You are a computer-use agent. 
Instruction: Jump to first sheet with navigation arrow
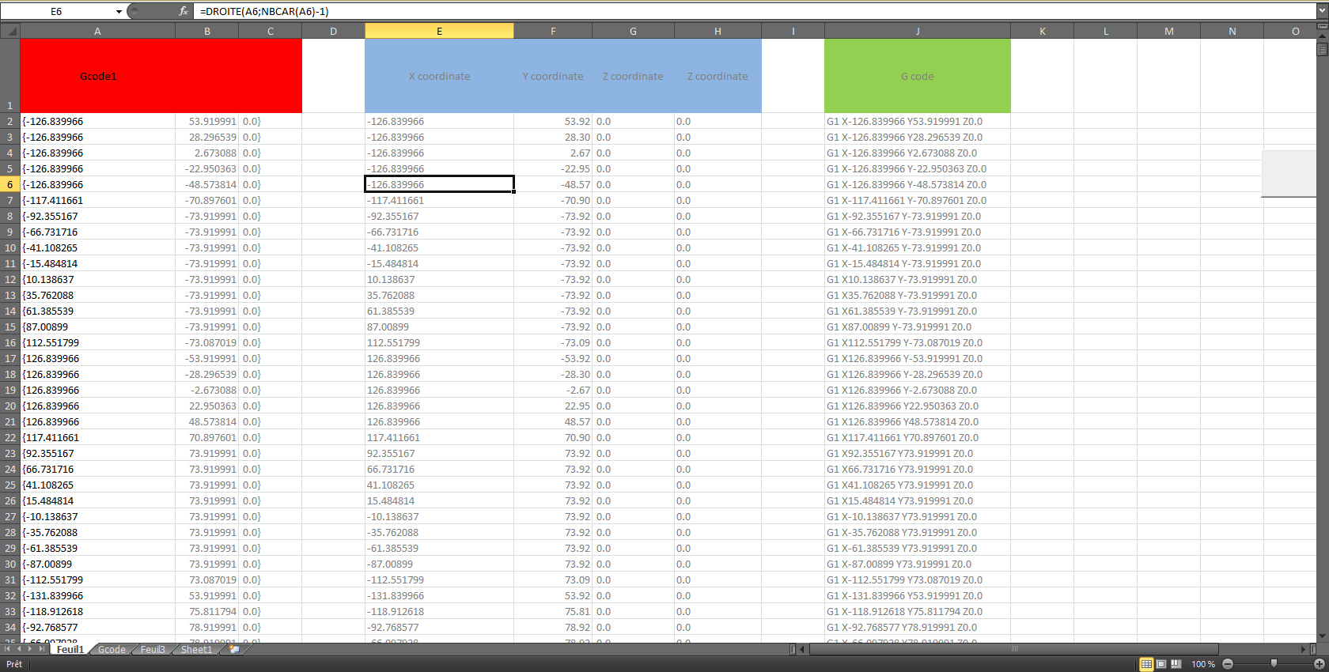pyautogui.click(x=8, y=649)
